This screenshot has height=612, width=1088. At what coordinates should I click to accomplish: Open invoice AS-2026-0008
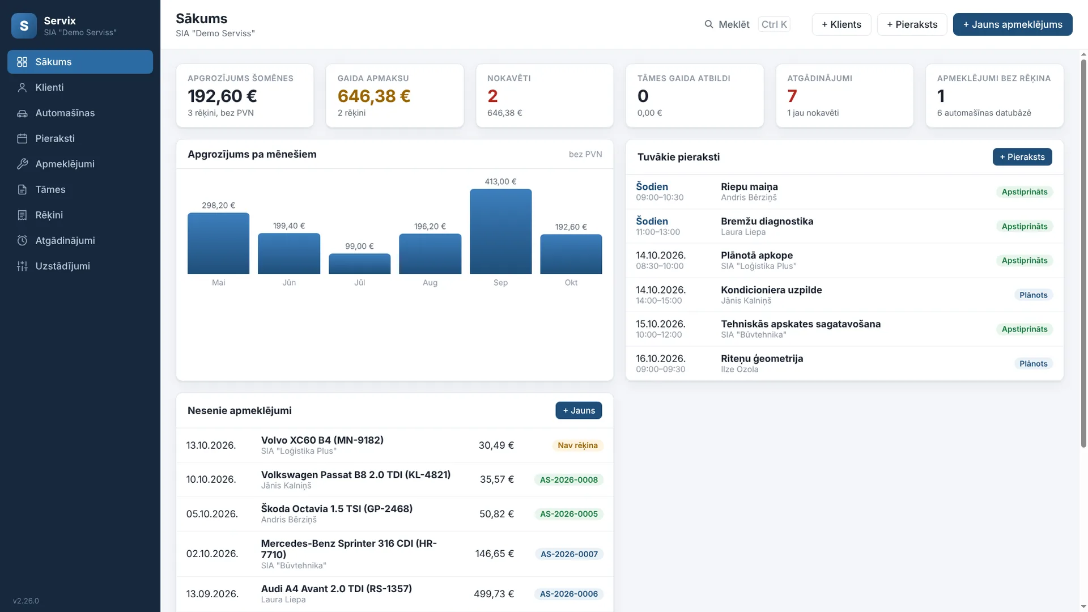(x=568, y=480)
